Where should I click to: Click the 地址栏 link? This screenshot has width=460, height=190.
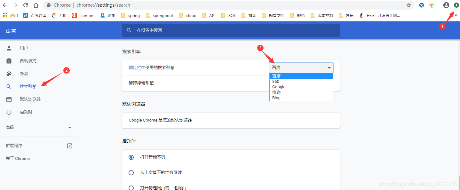(x=135, y=67)
